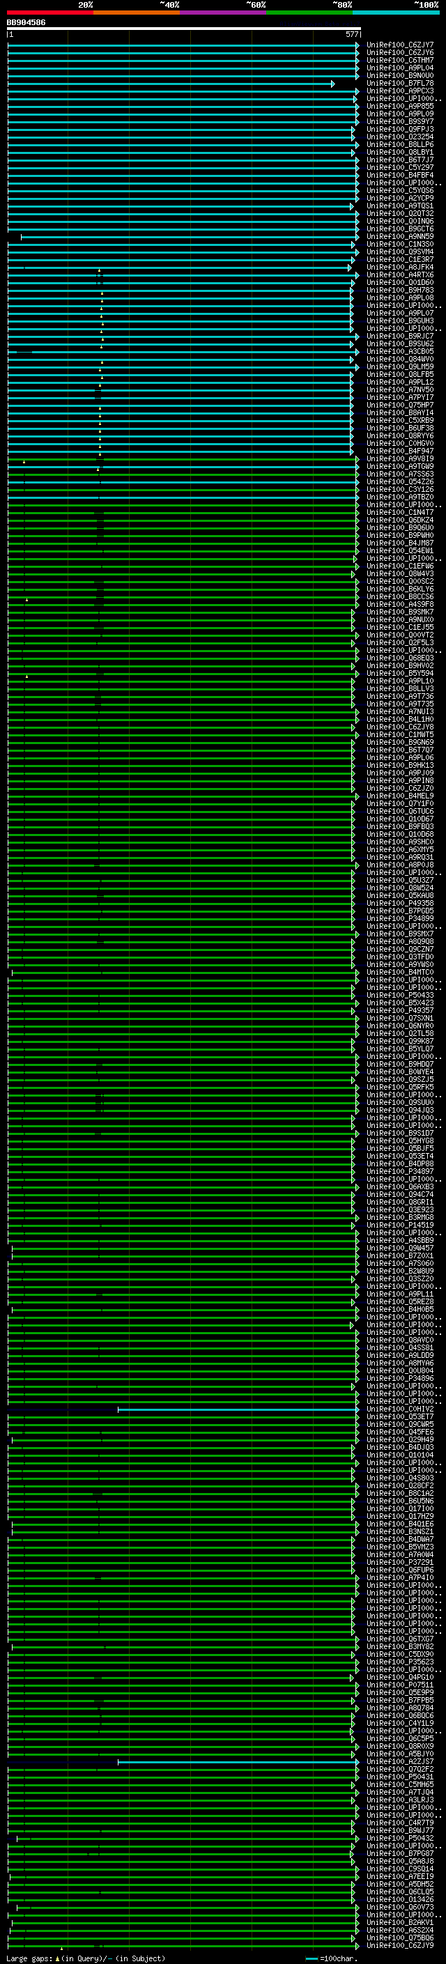Select the UniRef100_Q9SVM4 label

pos(399,252)
